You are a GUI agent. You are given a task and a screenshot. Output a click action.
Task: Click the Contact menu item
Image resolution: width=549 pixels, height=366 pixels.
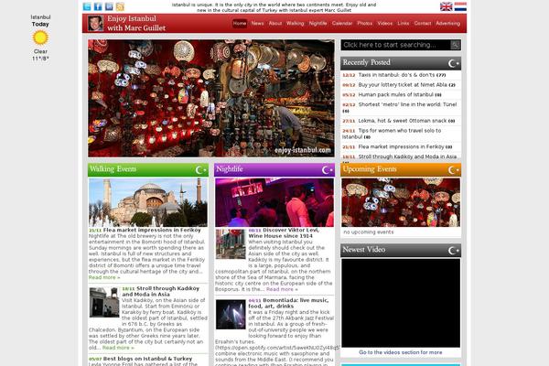tap(423, 23)
